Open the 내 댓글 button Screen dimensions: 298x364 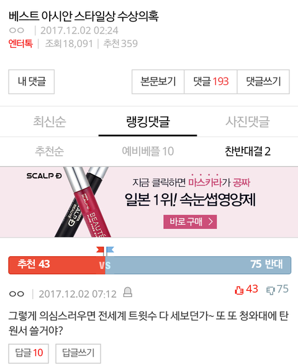[32, 82]
